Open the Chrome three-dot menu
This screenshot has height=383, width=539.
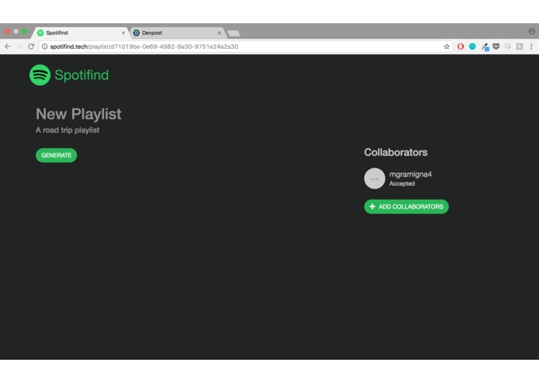pos(531,47)
